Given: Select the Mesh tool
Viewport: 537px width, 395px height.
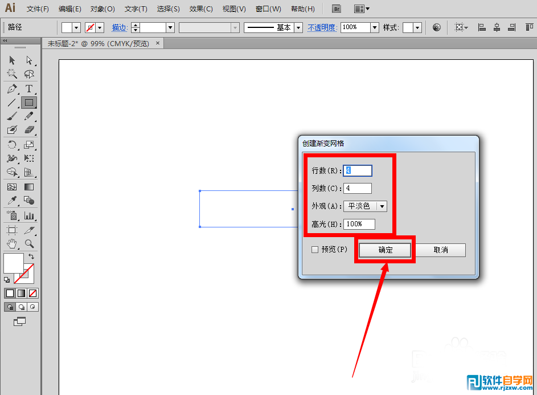Looking at the screenshot, I should point(12,187).
